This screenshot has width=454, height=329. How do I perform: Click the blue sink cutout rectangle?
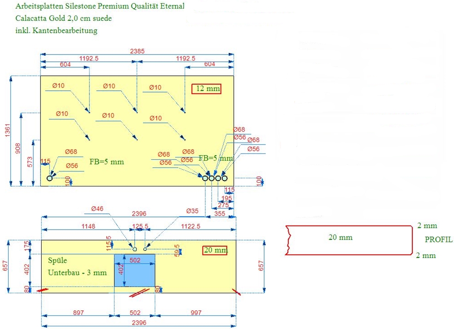(x=135, y=270)
